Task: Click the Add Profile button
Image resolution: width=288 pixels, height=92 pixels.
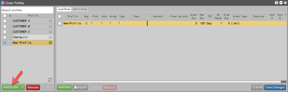Action: (11, 88)
